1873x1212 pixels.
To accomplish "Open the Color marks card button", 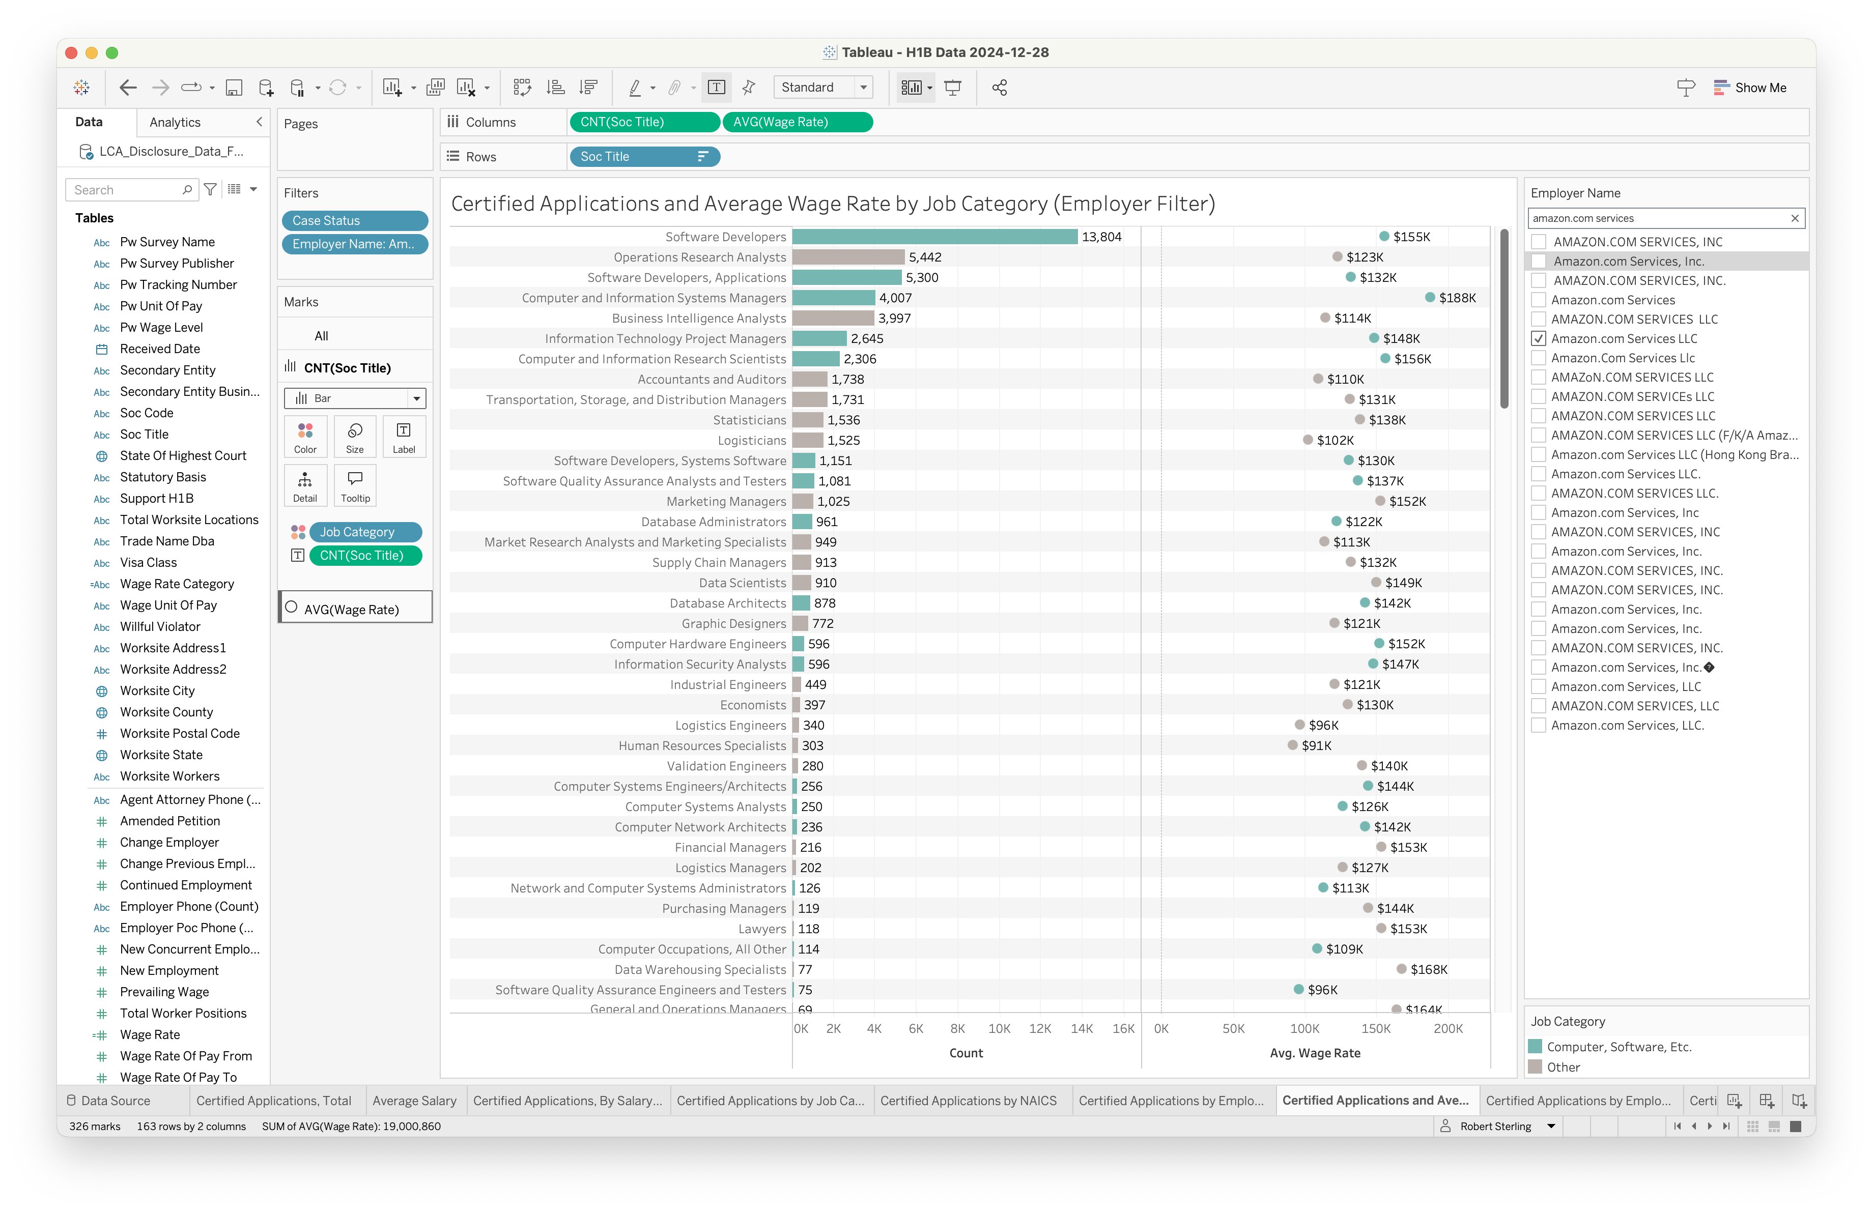I will pos(305,437).
